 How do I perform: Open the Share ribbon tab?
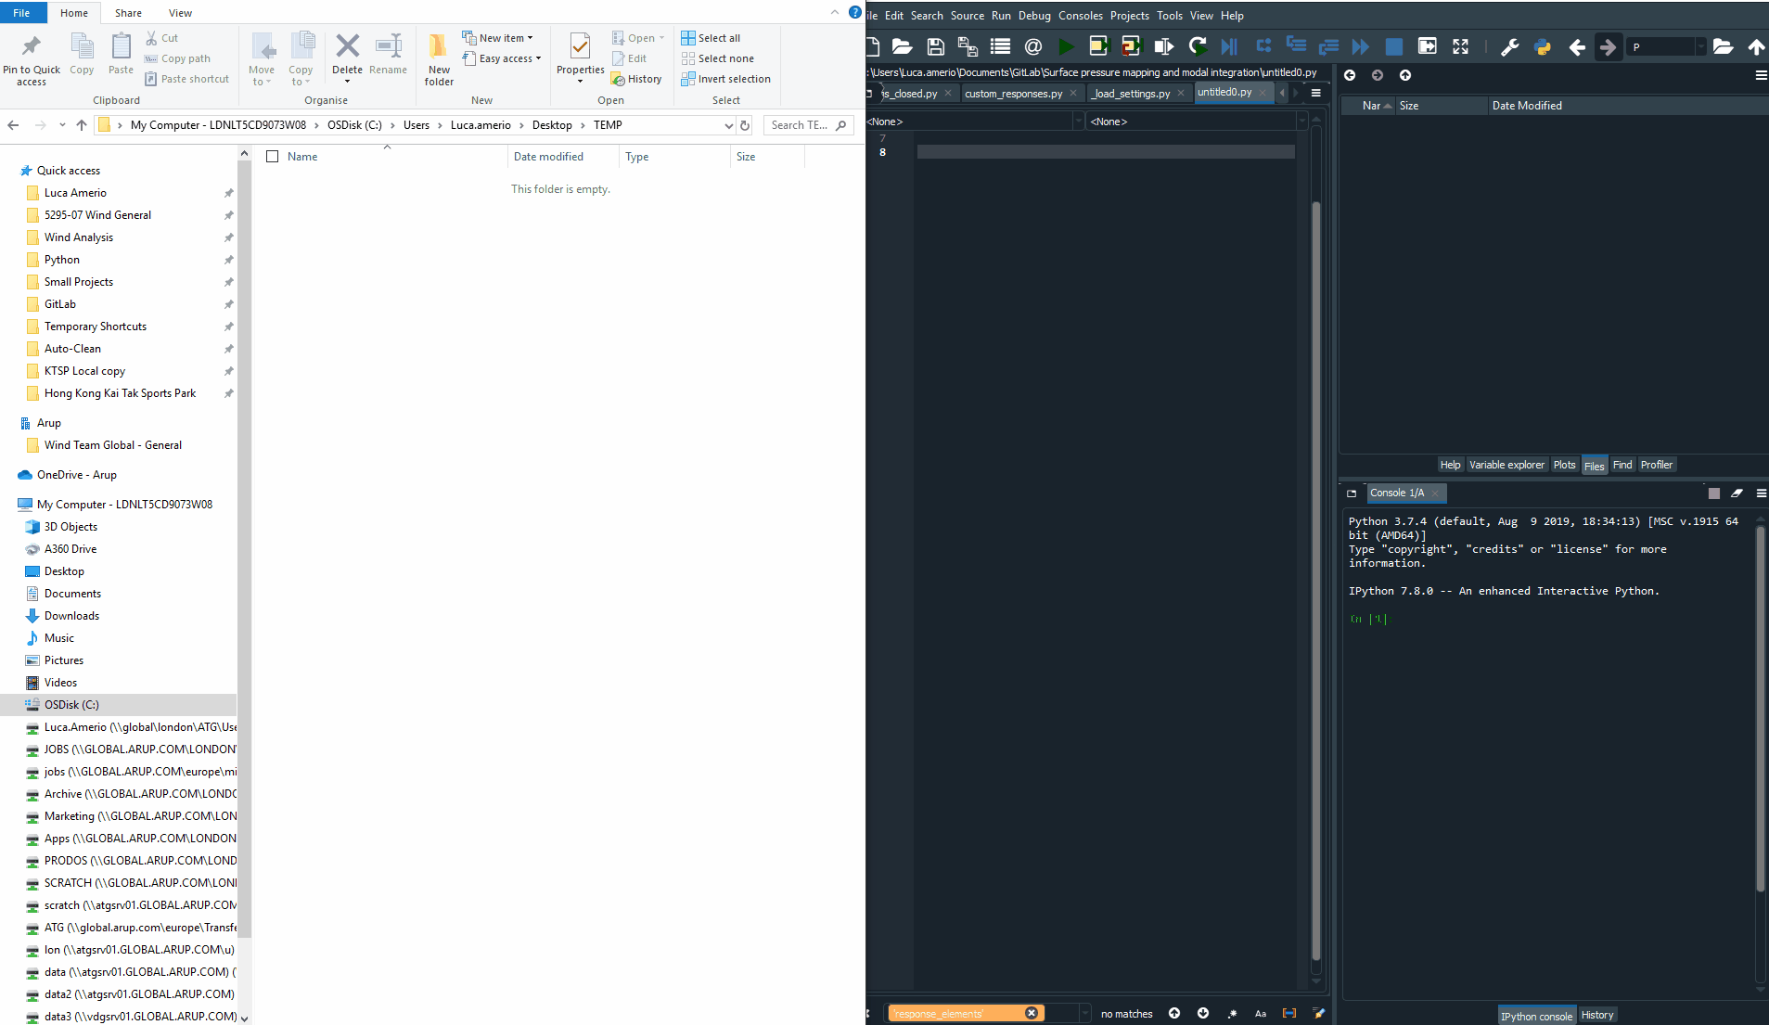pyautogui.click(x=128, y=13)
